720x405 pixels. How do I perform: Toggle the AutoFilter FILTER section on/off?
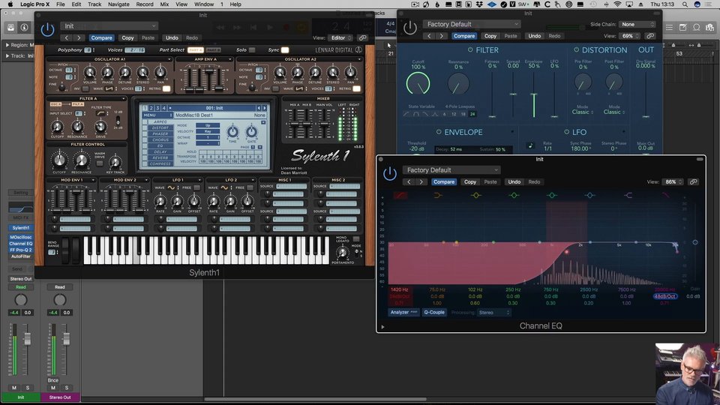(470, 49)
